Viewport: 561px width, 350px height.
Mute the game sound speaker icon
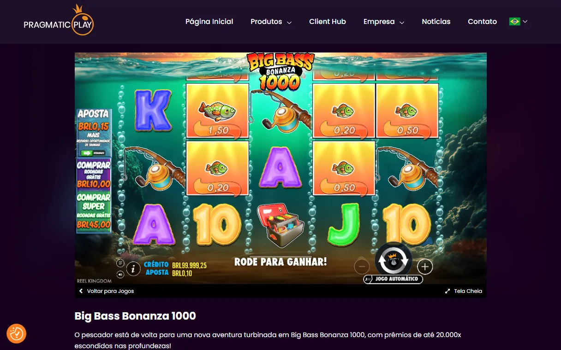pyautogui.click(x=120, y=274)
